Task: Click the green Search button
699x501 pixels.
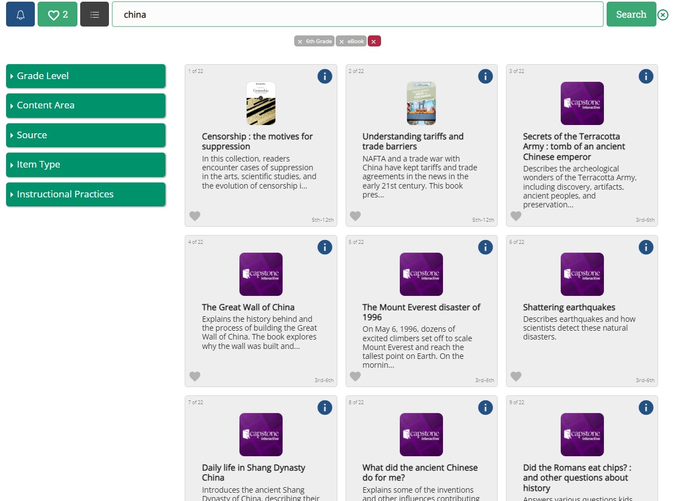Action: 631,14
